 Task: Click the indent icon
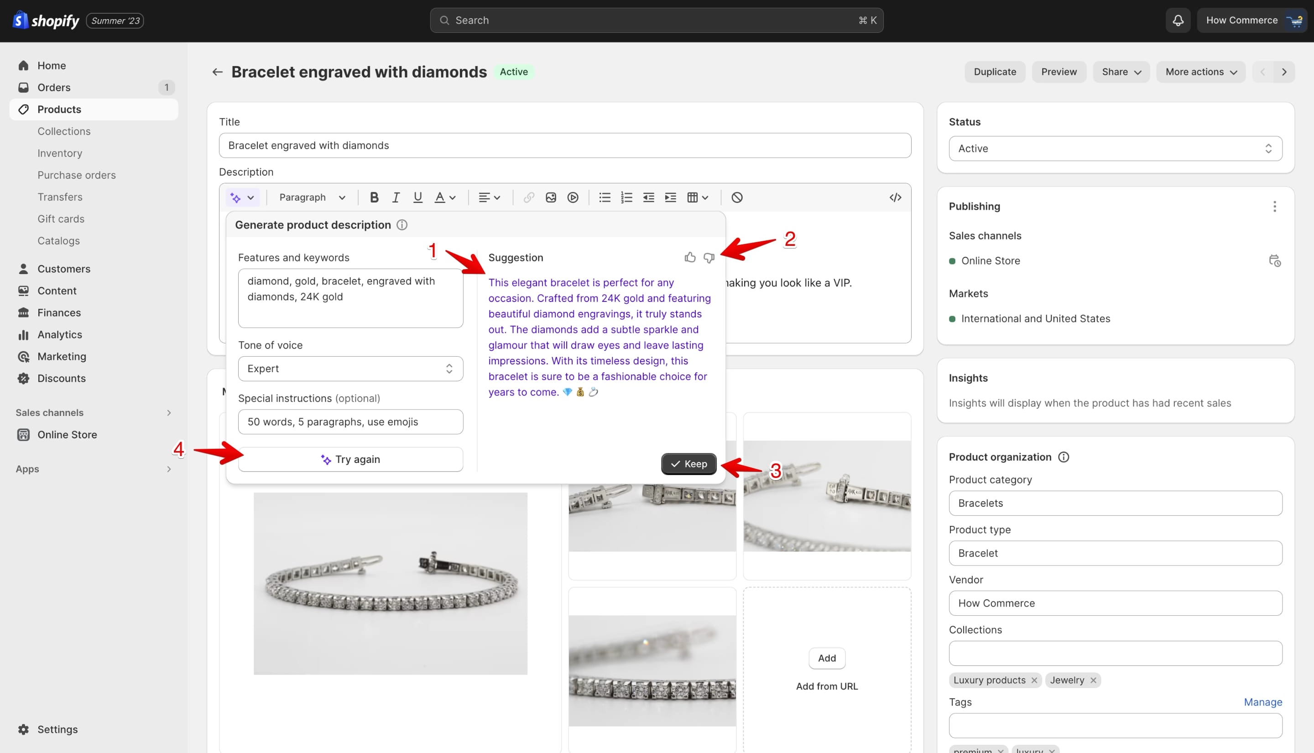click(670, 197)
